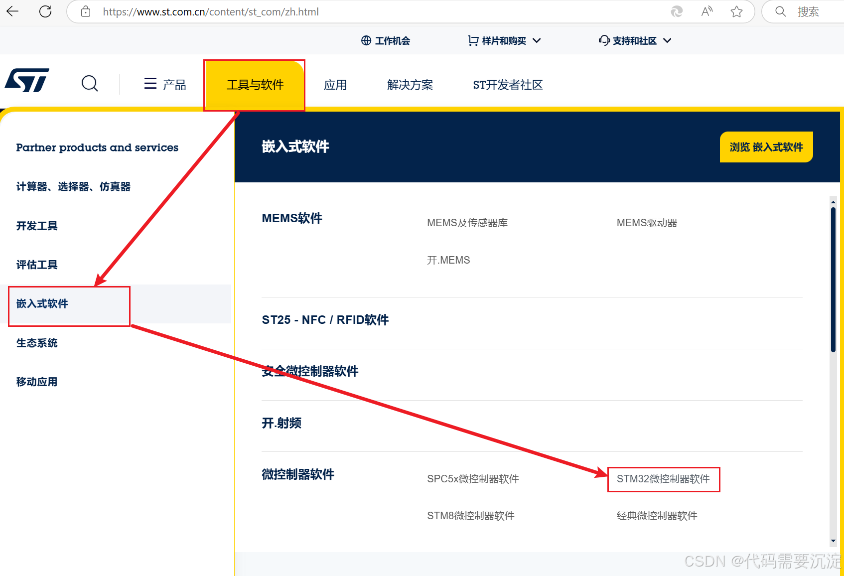Select the 工具与软件 tab
The image size is (844, 576).
255,85
